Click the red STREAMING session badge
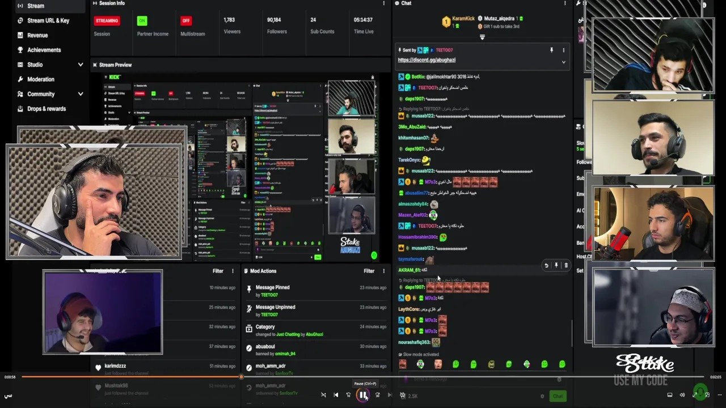Image resolution: width=726 pixels, height=408 pixels. [x=107, y=20]
